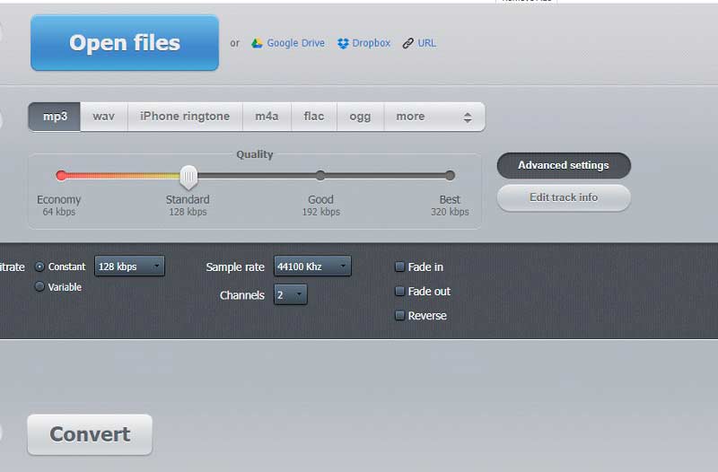Open the Google Drive link
This screenshot has height=472, width=718.
(x=295, y=43)
